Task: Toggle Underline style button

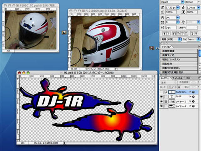Action: 192,34
